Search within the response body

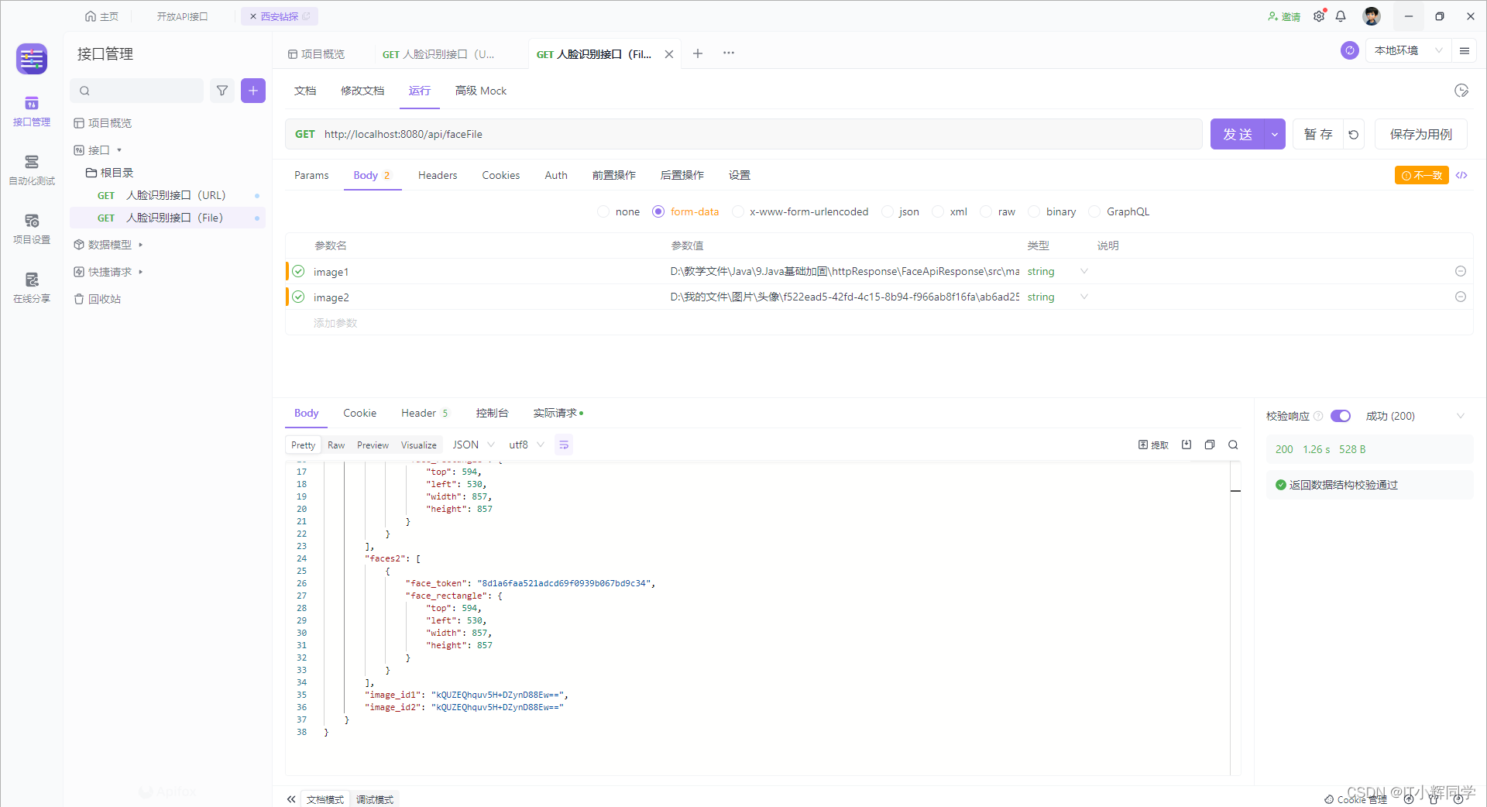pyautogui.click(x=1233, y=445)
